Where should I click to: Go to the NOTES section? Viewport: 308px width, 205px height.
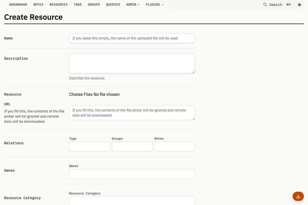[x=38, y=4]
